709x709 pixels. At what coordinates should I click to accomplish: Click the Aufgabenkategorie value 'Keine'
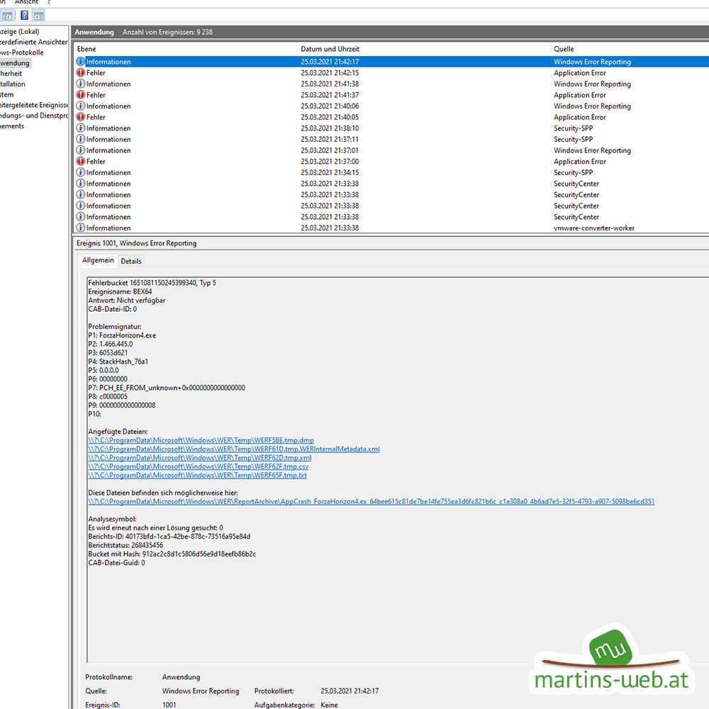[x=329, y=705]
